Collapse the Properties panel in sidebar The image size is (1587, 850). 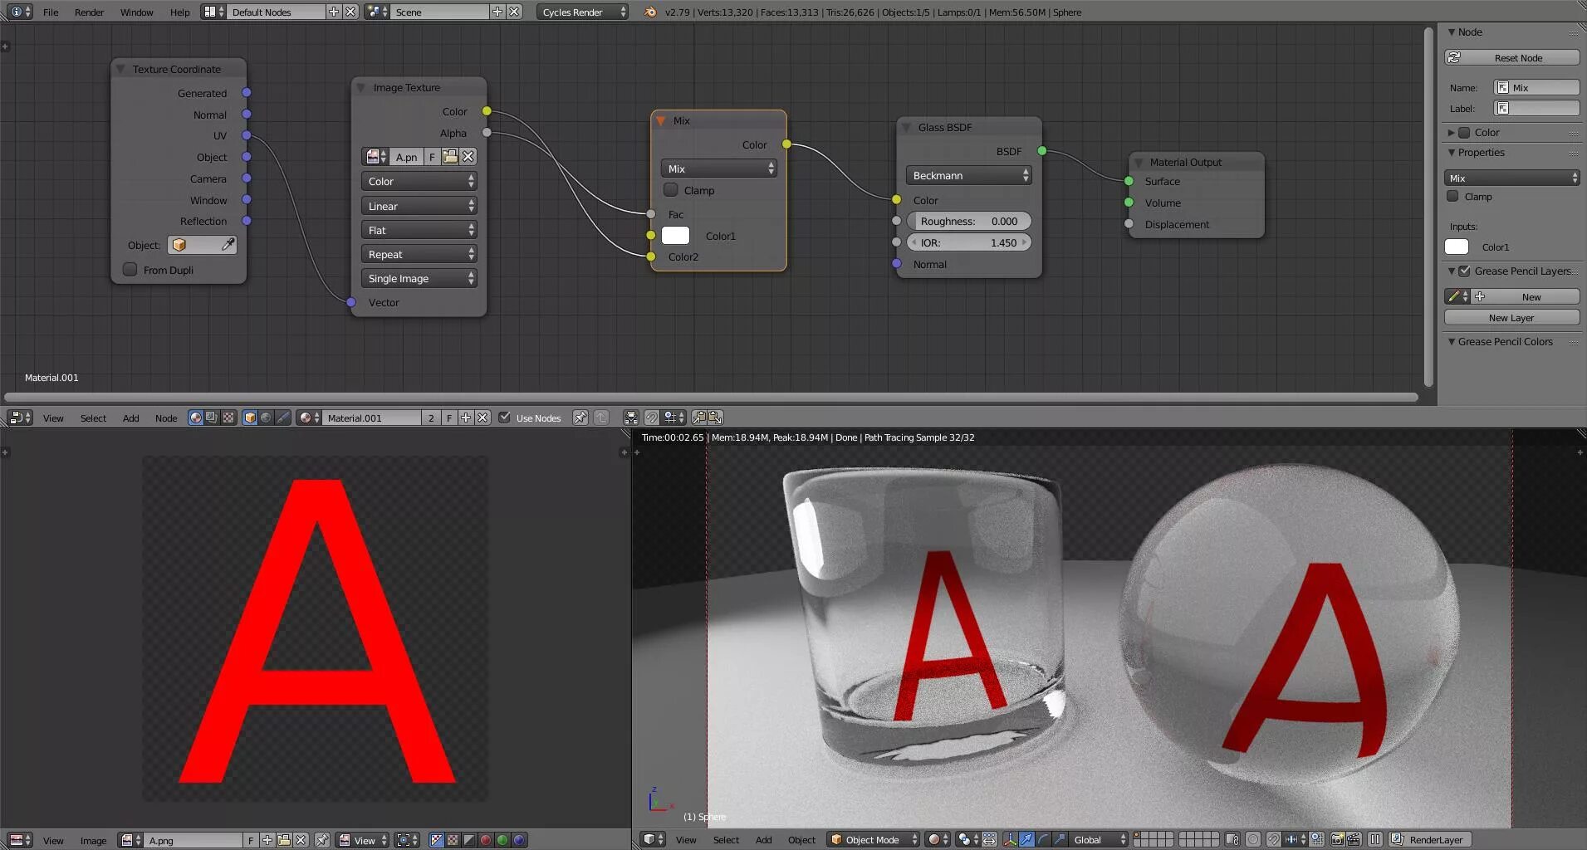1452,153
